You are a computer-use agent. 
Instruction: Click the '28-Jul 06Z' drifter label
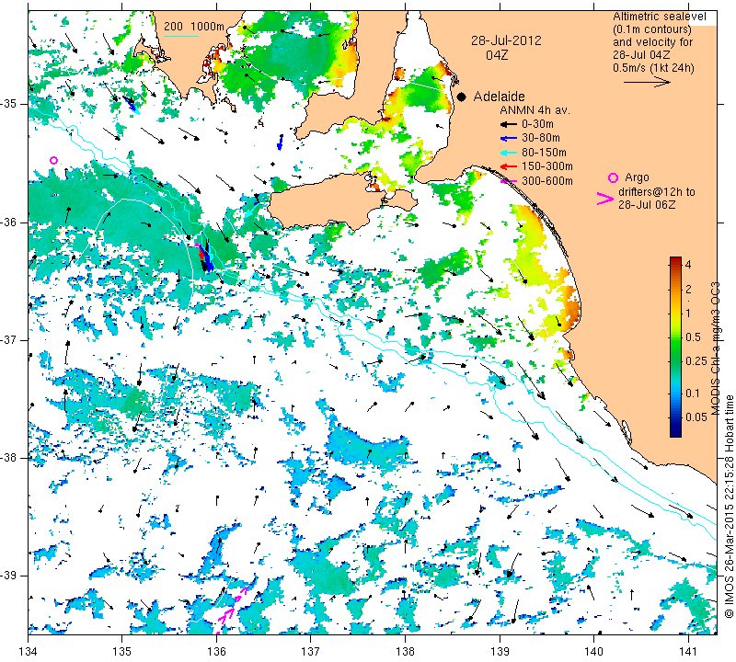pyautogui.click(x=647, y=204)
